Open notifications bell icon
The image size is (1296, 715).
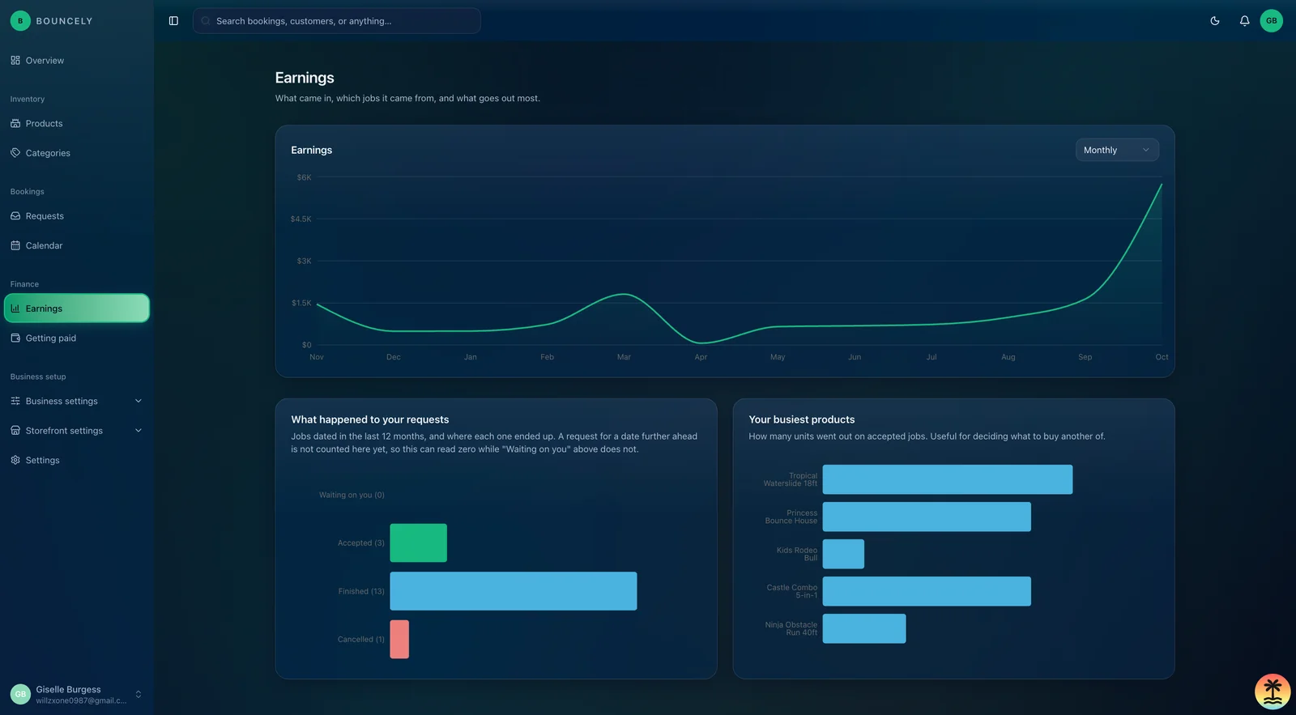[1244, 21]
